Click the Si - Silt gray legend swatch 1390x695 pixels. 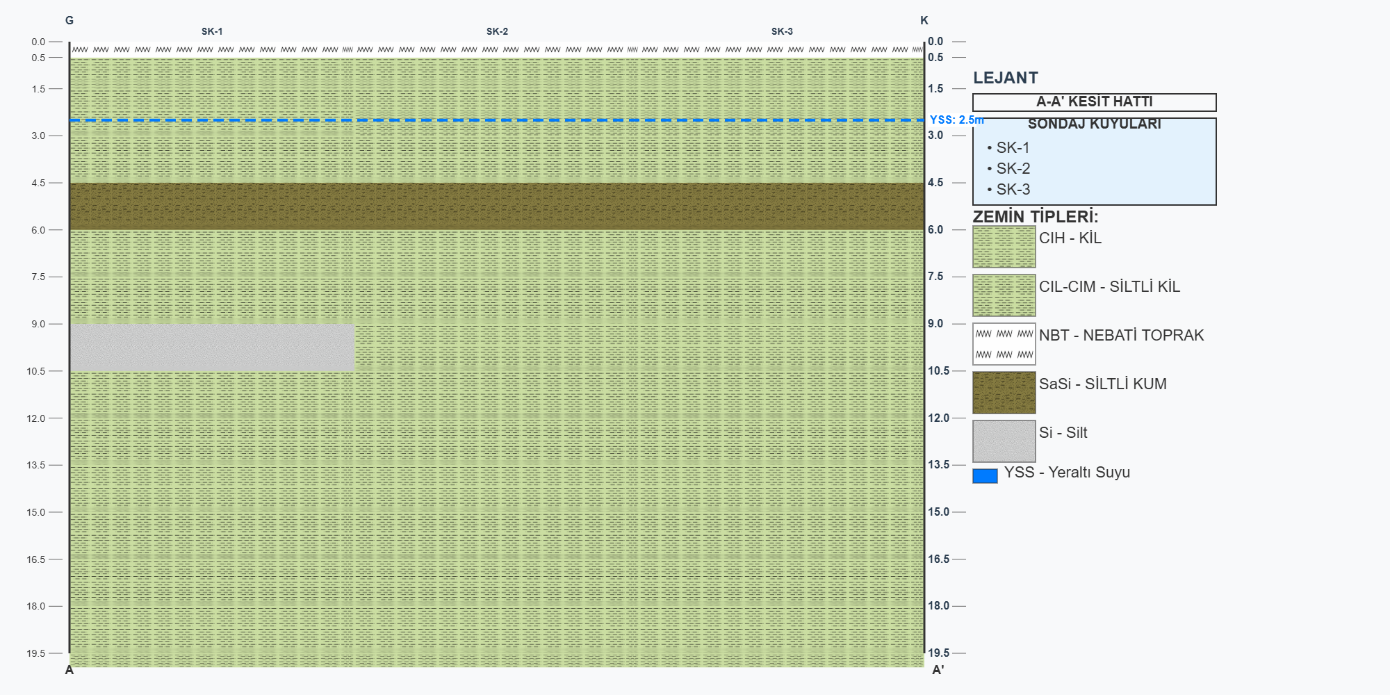point(1004,441)
